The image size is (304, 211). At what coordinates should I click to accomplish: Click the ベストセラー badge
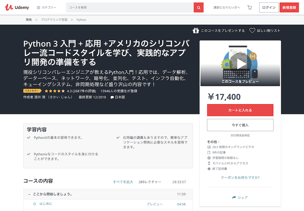tap(32, 91)
